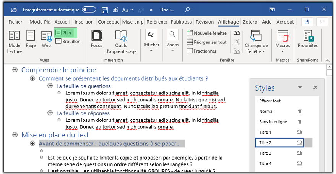Viewport: 336px width, 174px height.
Task: Show more quick access commands chevrons
Action: 151,10
